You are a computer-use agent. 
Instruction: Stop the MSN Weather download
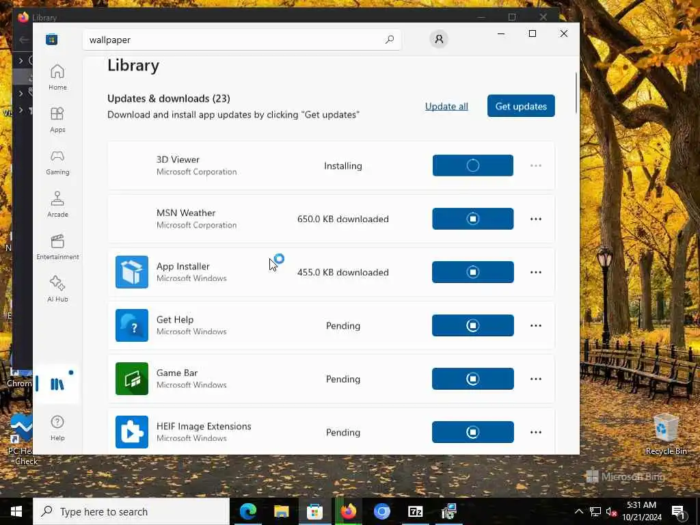(x=473, y=219)
